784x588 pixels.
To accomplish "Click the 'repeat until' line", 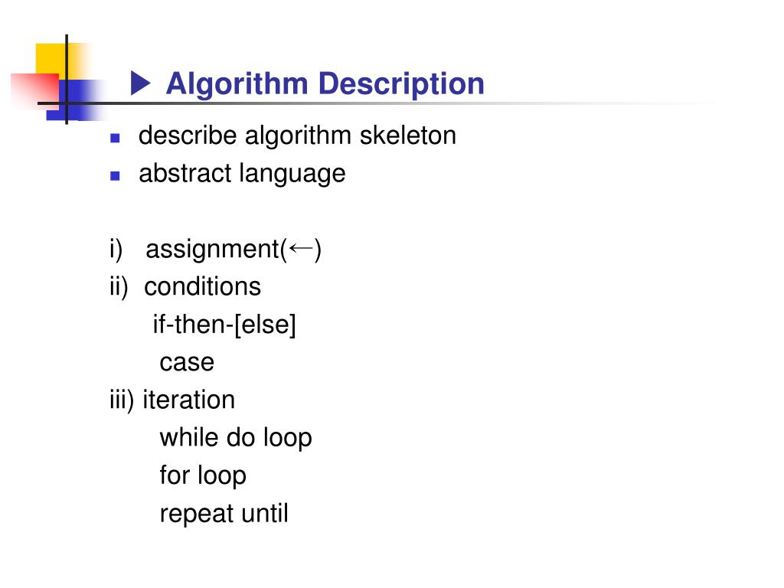I will [x=224, y=514].
